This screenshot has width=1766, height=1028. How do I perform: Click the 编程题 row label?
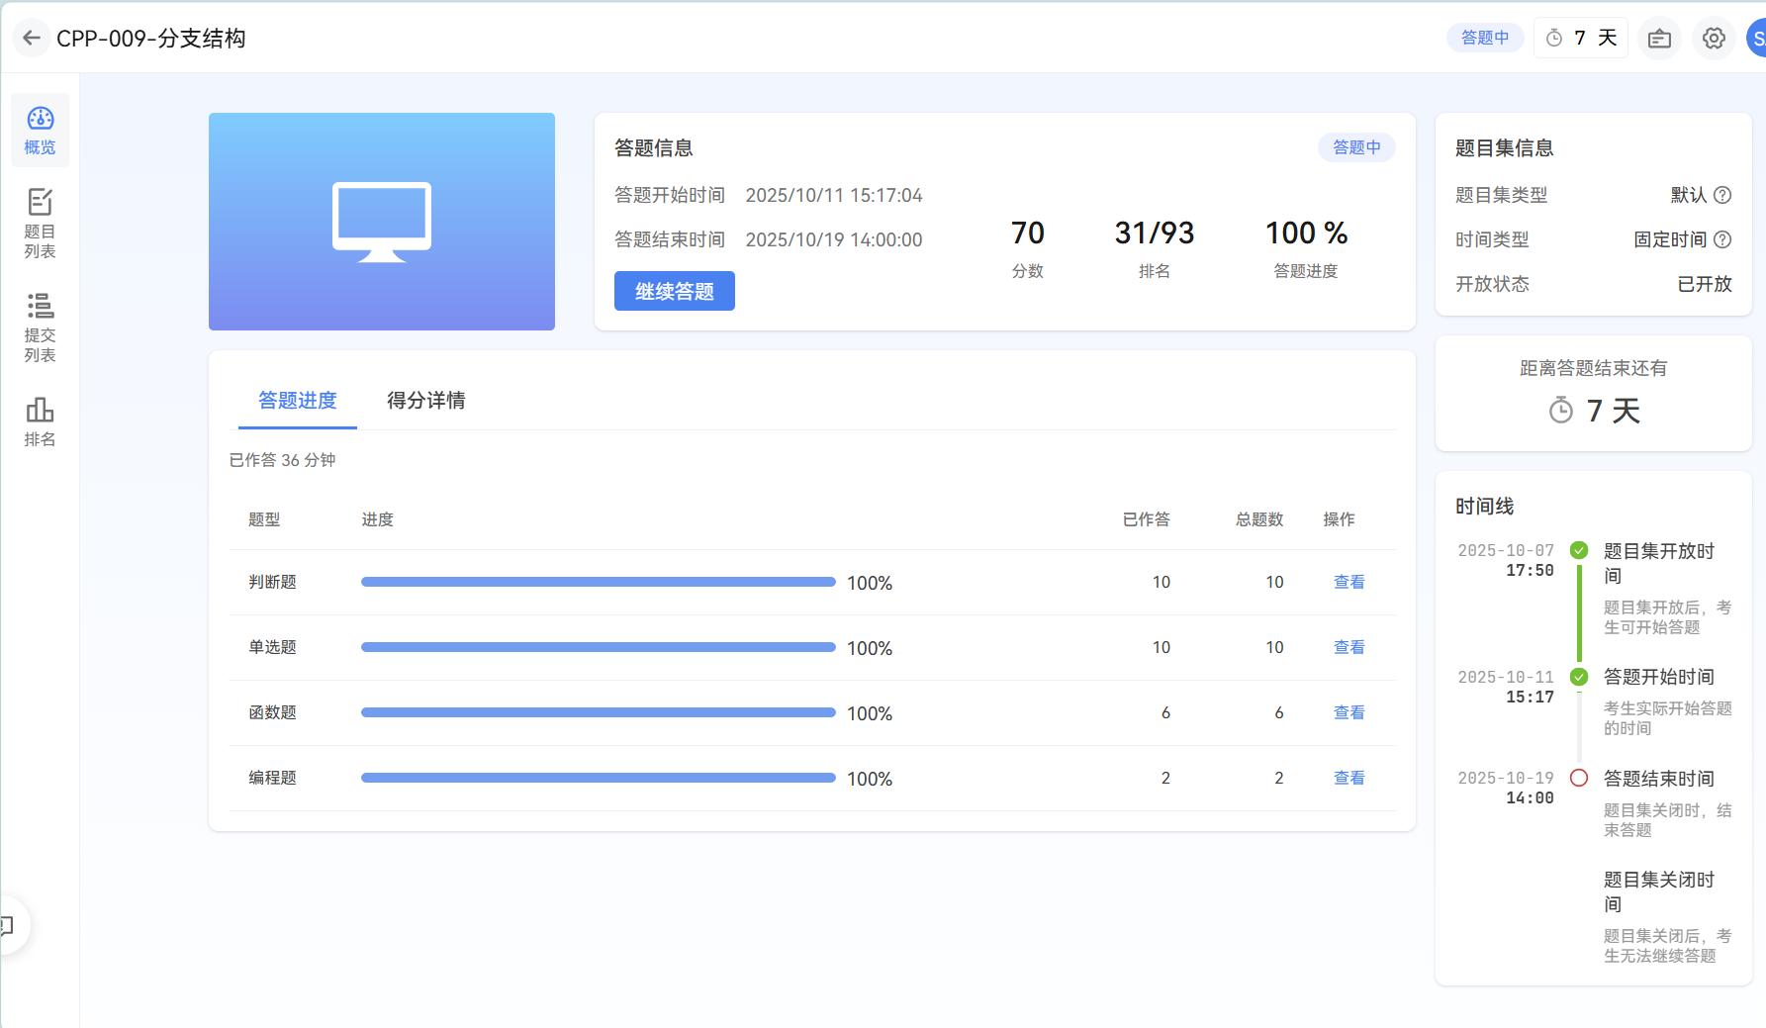click(x=273, y=778)
